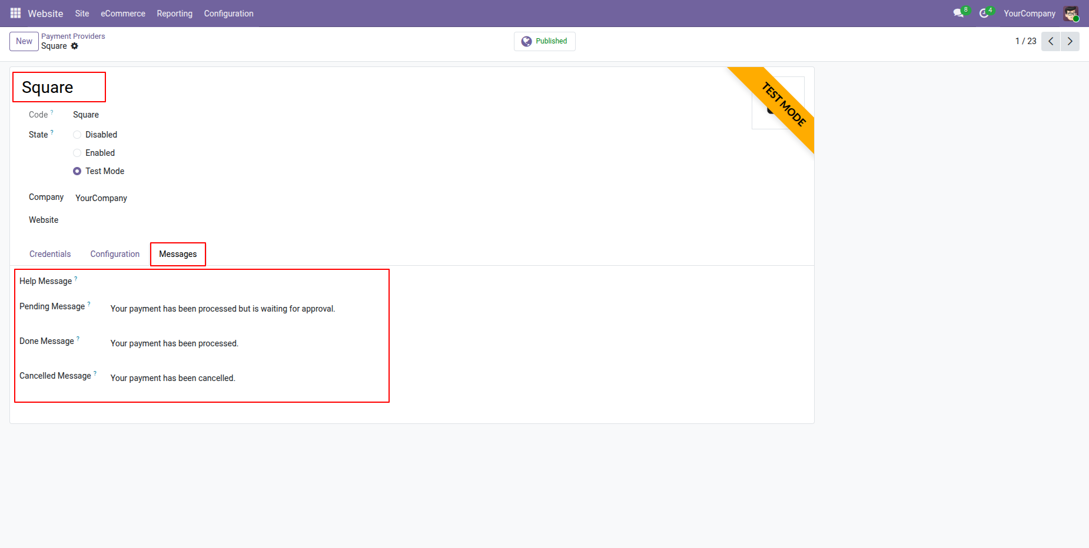
Task: Open the activities clock icon
Action: tap(984, 13)
